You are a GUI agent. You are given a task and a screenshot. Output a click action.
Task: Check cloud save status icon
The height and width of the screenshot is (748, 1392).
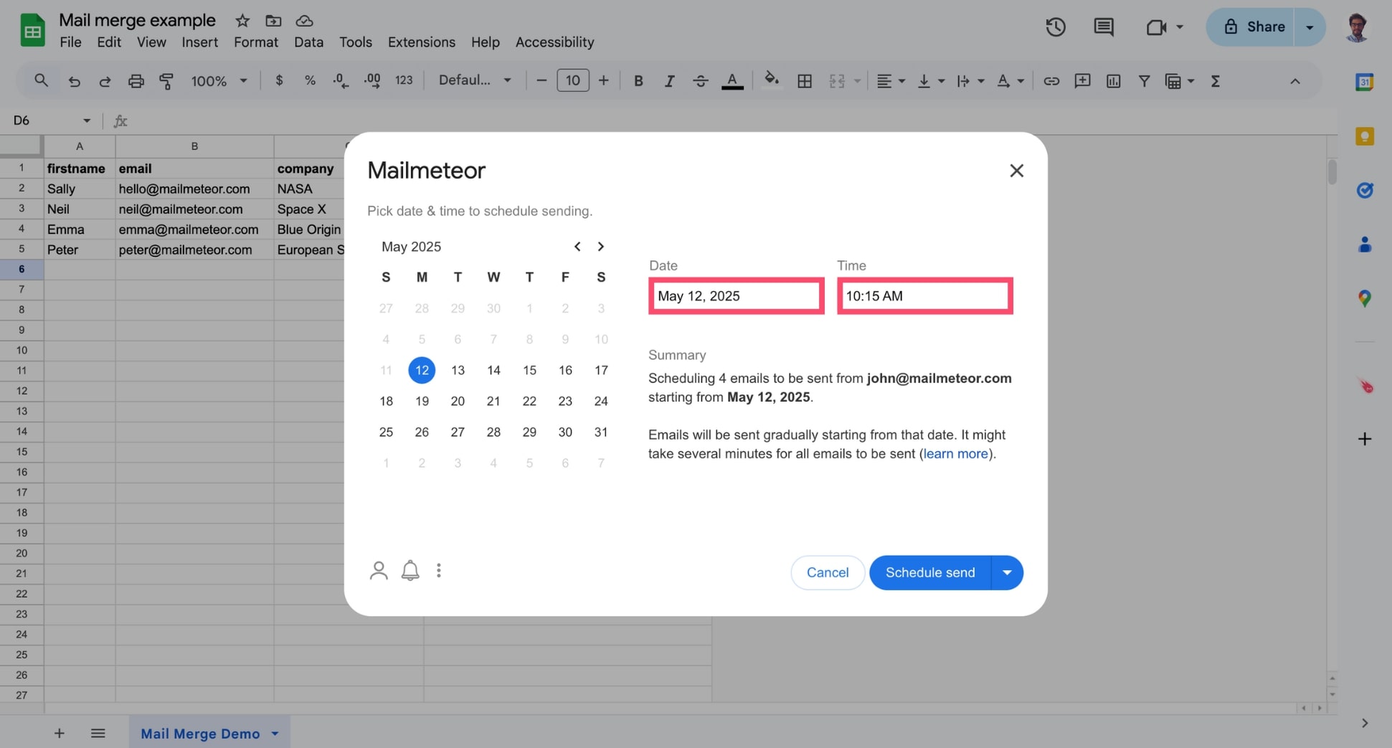304,21
